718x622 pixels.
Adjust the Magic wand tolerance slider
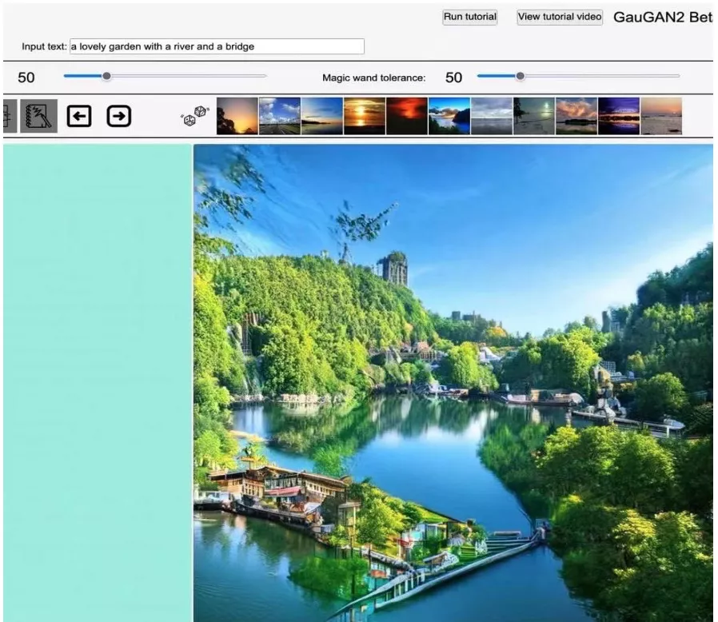[x=578, y=76]
